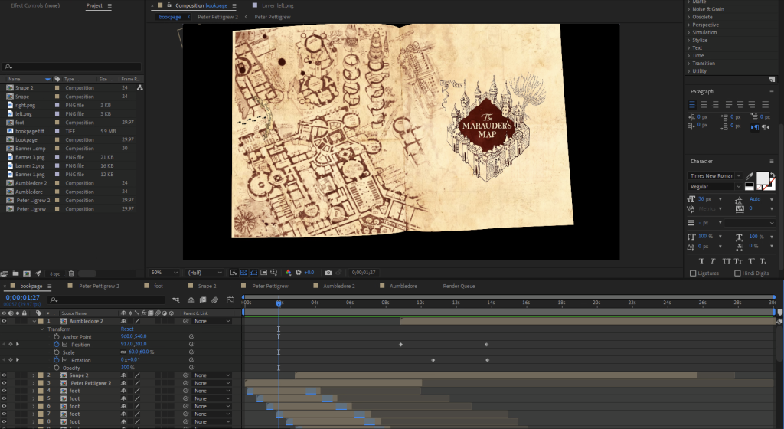Open Parent dropdown for Aumbledore 2 layer
Image resolution: width=784 pixels, height=429 pixels.
tap(212, 321)
